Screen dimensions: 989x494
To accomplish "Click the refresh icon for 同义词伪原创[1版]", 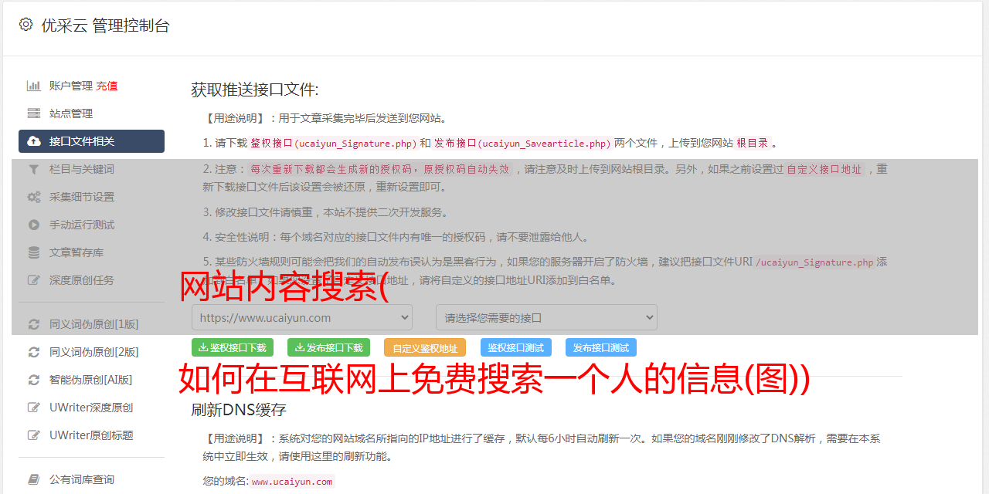I will 34,324.
